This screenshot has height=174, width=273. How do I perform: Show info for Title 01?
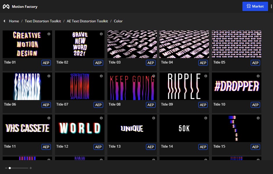click(x=49, y=34)
